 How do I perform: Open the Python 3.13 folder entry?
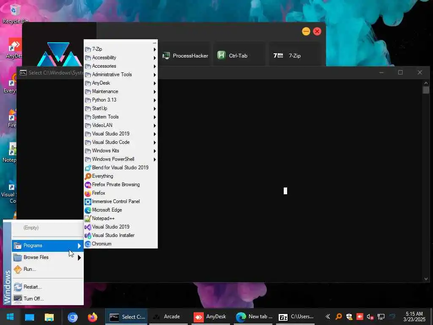click(x=121, y=100)
